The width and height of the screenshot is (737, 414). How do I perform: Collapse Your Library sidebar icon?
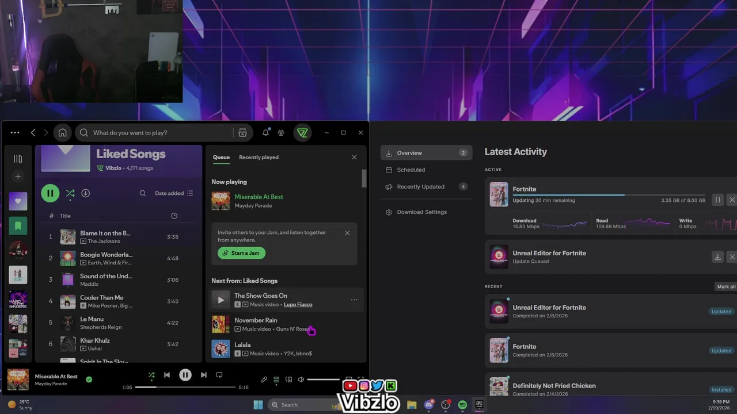click(x=18, y=158)
